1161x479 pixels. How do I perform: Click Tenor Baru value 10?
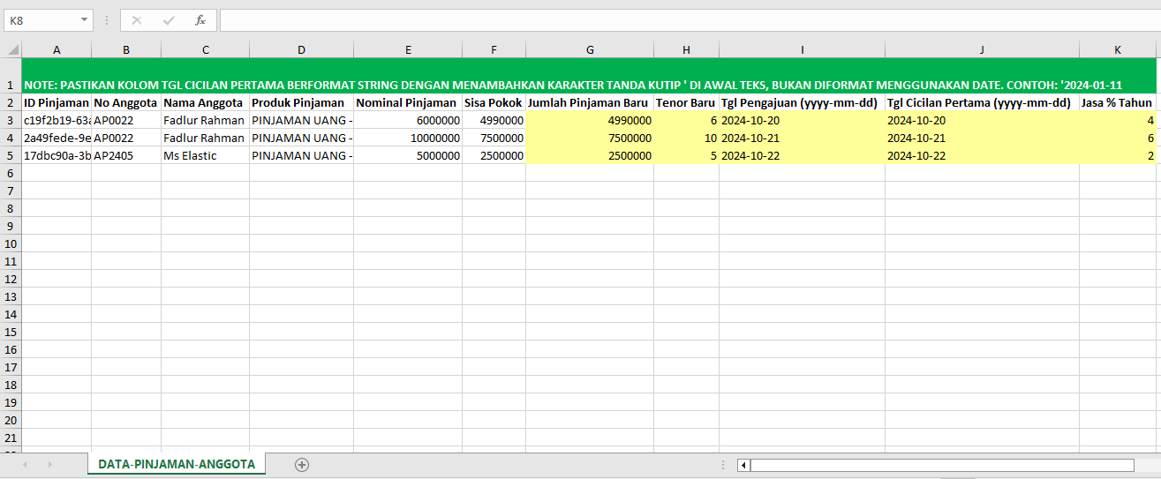tap(687, 138)
